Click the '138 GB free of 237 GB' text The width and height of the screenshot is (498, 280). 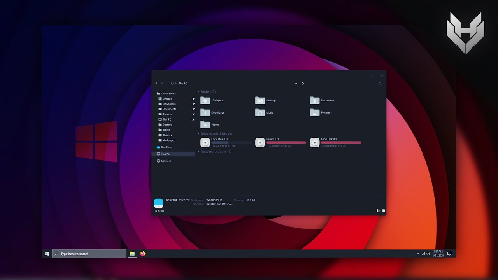coord(223,146)
